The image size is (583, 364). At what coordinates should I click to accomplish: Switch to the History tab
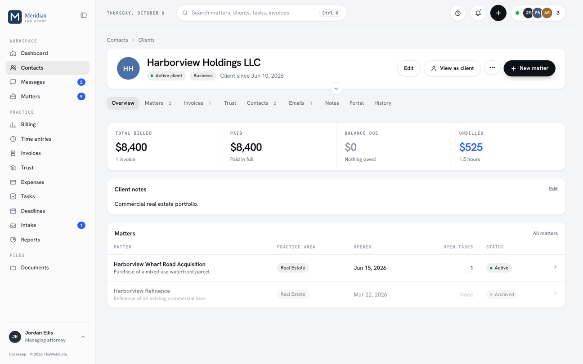tap(383, 103)
